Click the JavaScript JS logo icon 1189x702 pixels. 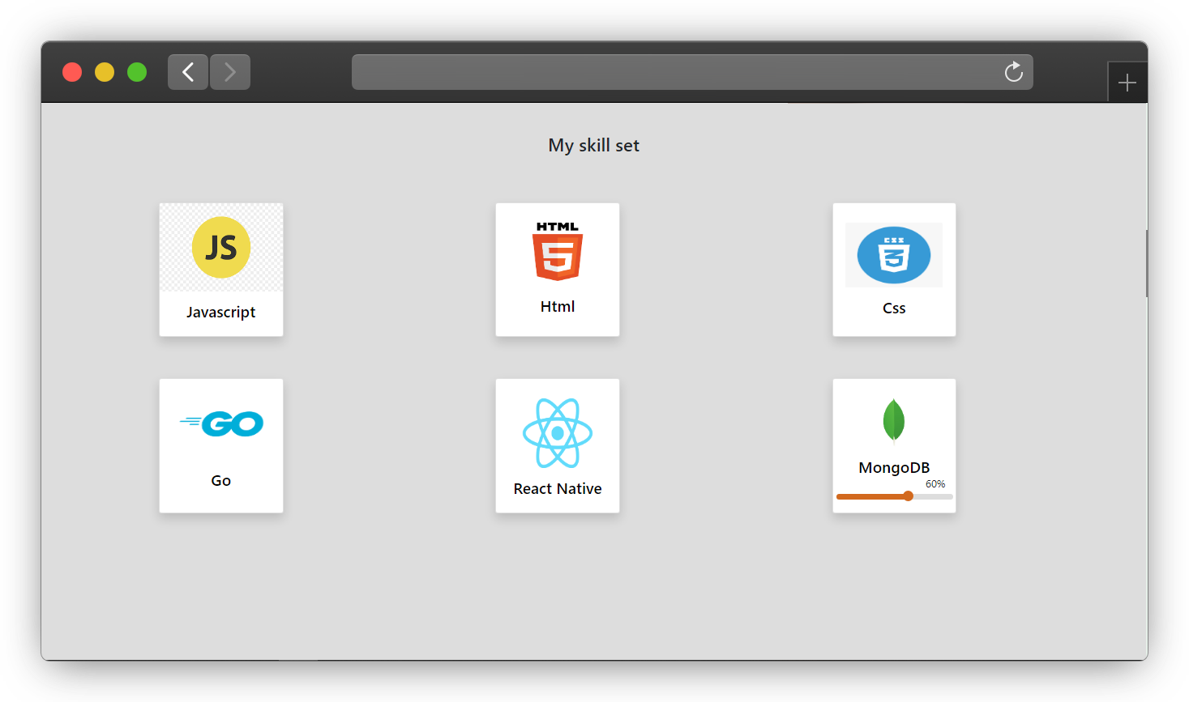click(221, 247)
